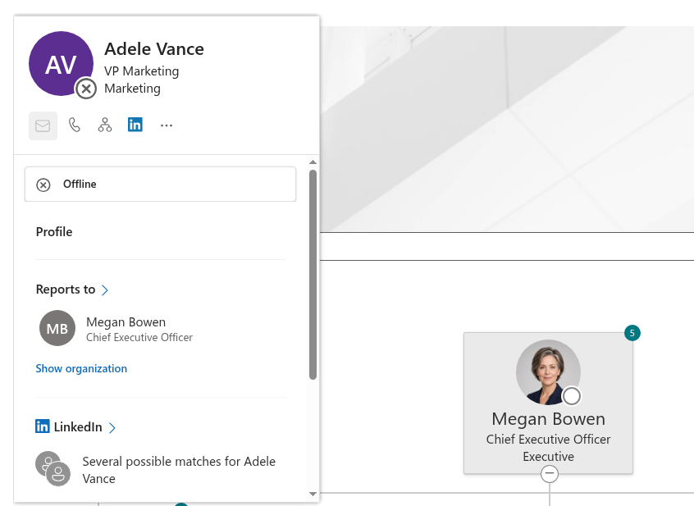Click the Send email envelope icon
Viewport: 694px width, 506px height.
[43, 126]
